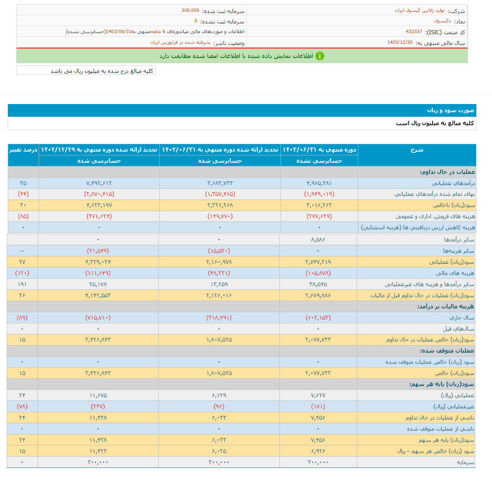Click the value 7,492,612 in revenue row

pos(98,183)
